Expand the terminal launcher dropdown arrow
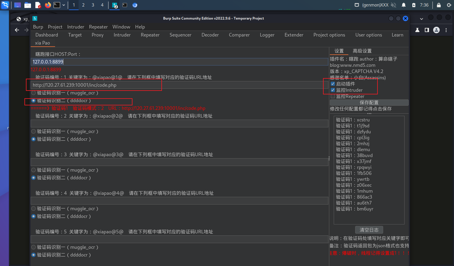The height and width of the screenshot is (266, 454). [x=64, y=5]
